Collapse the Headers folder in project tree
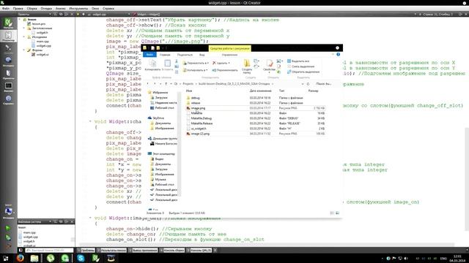Screen dimensions: 469x263 [x=24, y=28]
